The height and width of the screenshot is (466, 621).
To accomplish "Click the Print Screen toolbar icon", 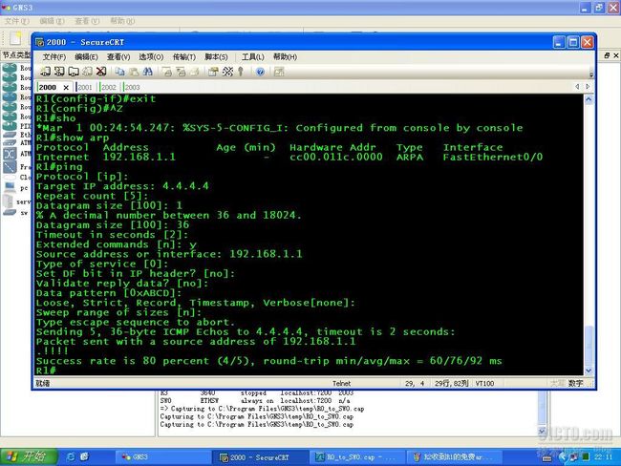I will pyautogui.click(x=167, y=72).
